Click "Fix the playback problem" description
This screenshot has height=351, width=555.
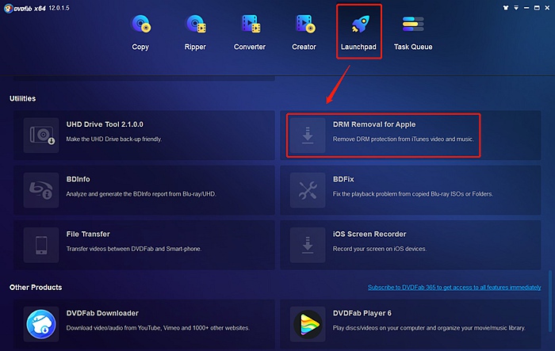413,194
